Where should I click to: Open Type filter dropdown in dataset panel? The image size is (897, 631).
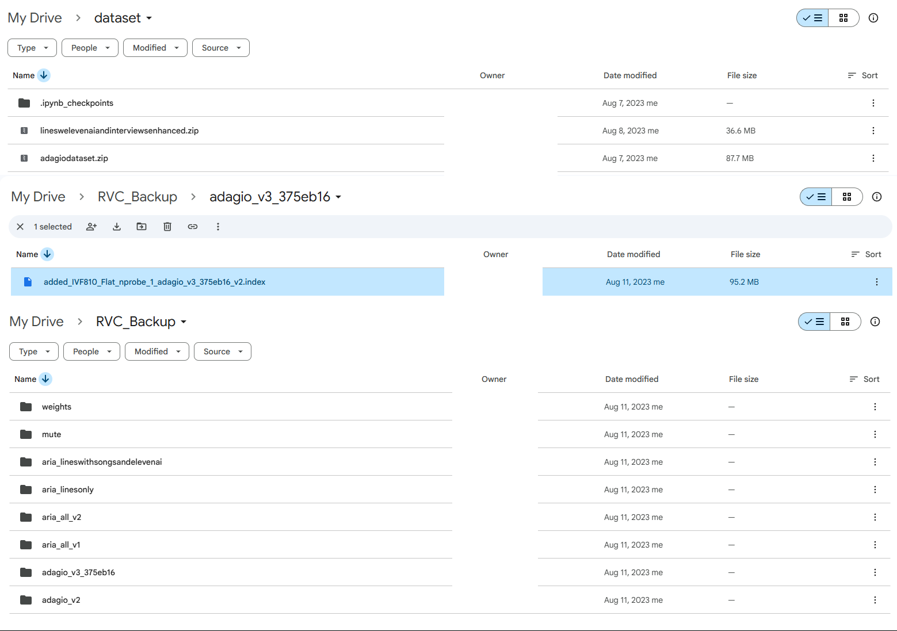[32, 48]
